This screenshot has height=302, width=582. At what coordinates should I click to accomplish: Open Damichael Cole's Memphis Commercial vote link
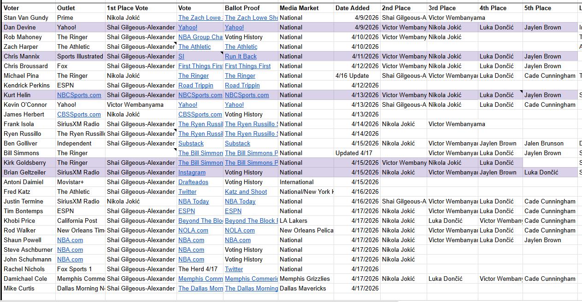pos(200,279)
